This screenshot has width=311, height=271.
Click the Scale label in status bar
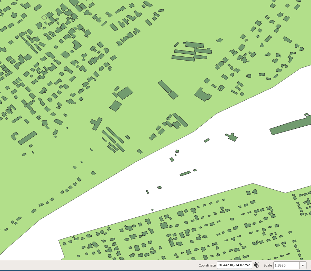click(267, 265)
